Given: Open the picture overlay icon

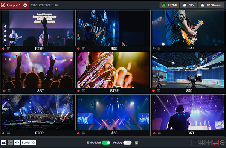Looking at the screenshot, I should click(3, 142).
